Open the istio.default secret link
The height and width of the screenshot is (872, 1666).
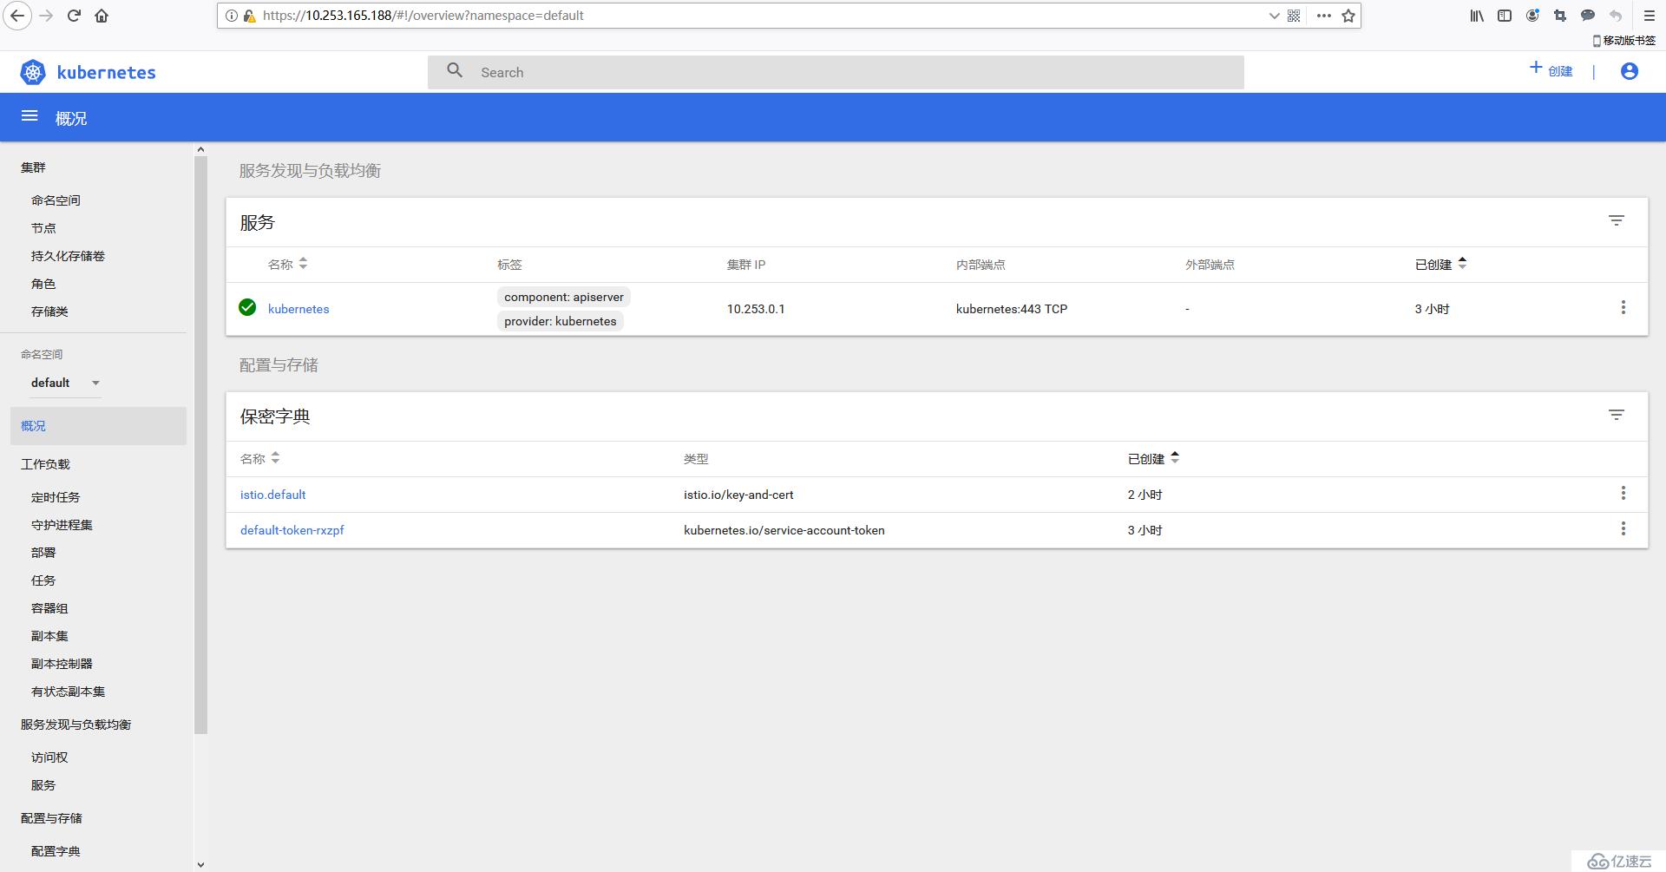tap(272, 495)
